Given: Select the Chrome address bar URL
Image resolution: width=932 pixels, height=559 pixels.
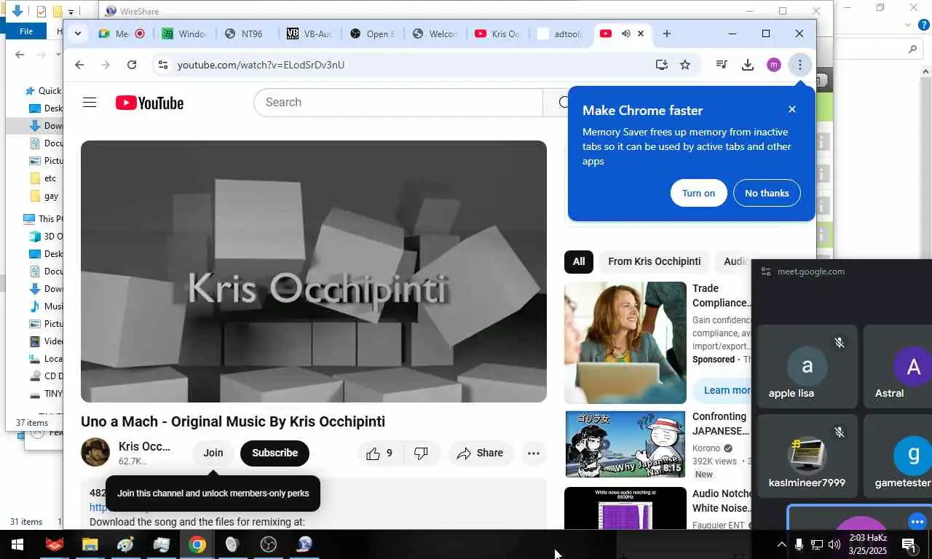Looking at the screenshot, I should point(261,65).
